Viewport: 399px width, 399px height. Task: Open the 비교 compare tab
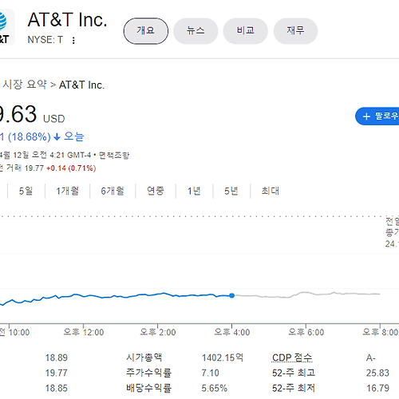[245, 31]
